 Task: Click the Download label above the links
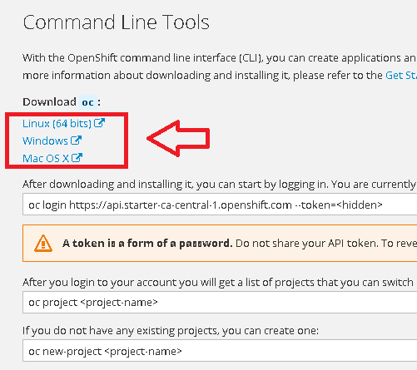[49, 102]
